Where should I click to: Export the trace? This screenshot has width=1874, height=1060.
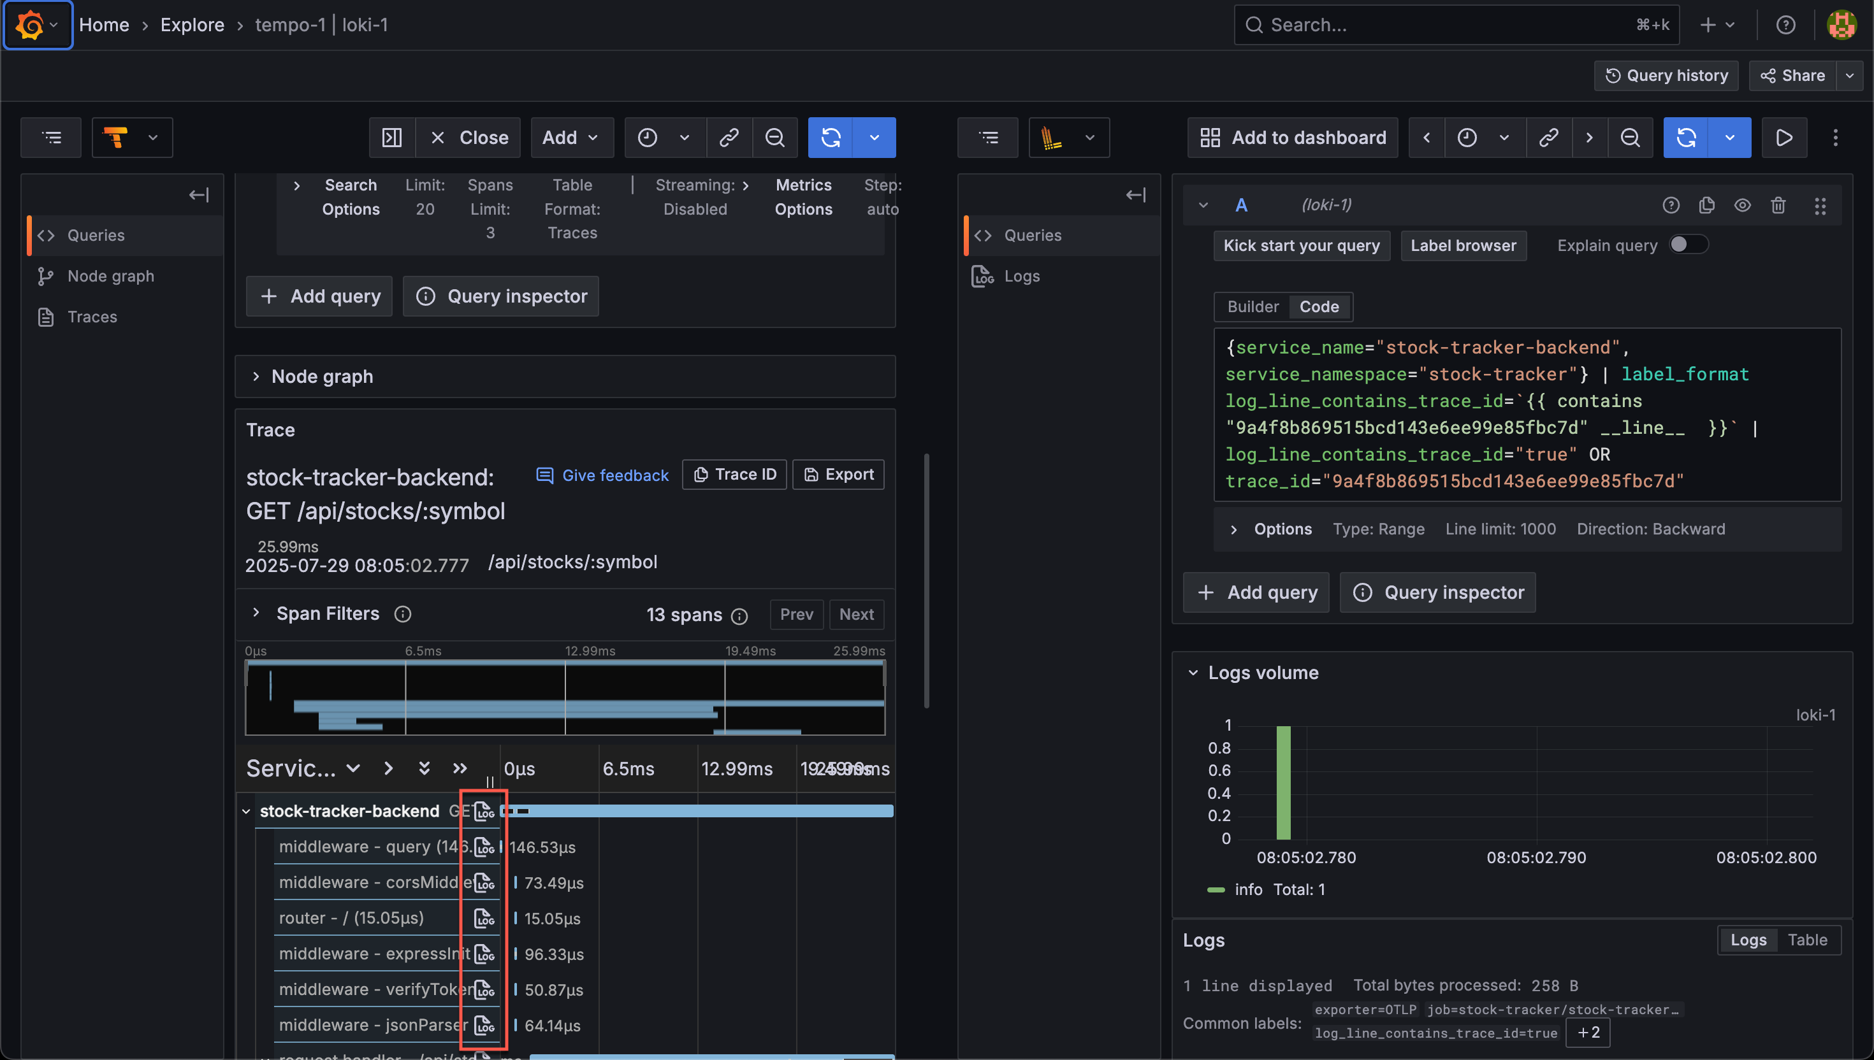838,475
